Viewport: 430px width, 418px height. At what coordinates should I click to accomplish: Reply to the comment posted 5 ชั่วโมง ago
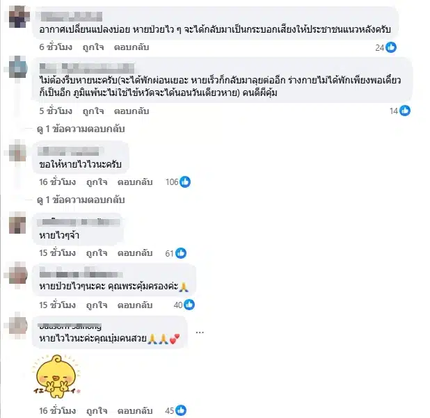point(132,111)
